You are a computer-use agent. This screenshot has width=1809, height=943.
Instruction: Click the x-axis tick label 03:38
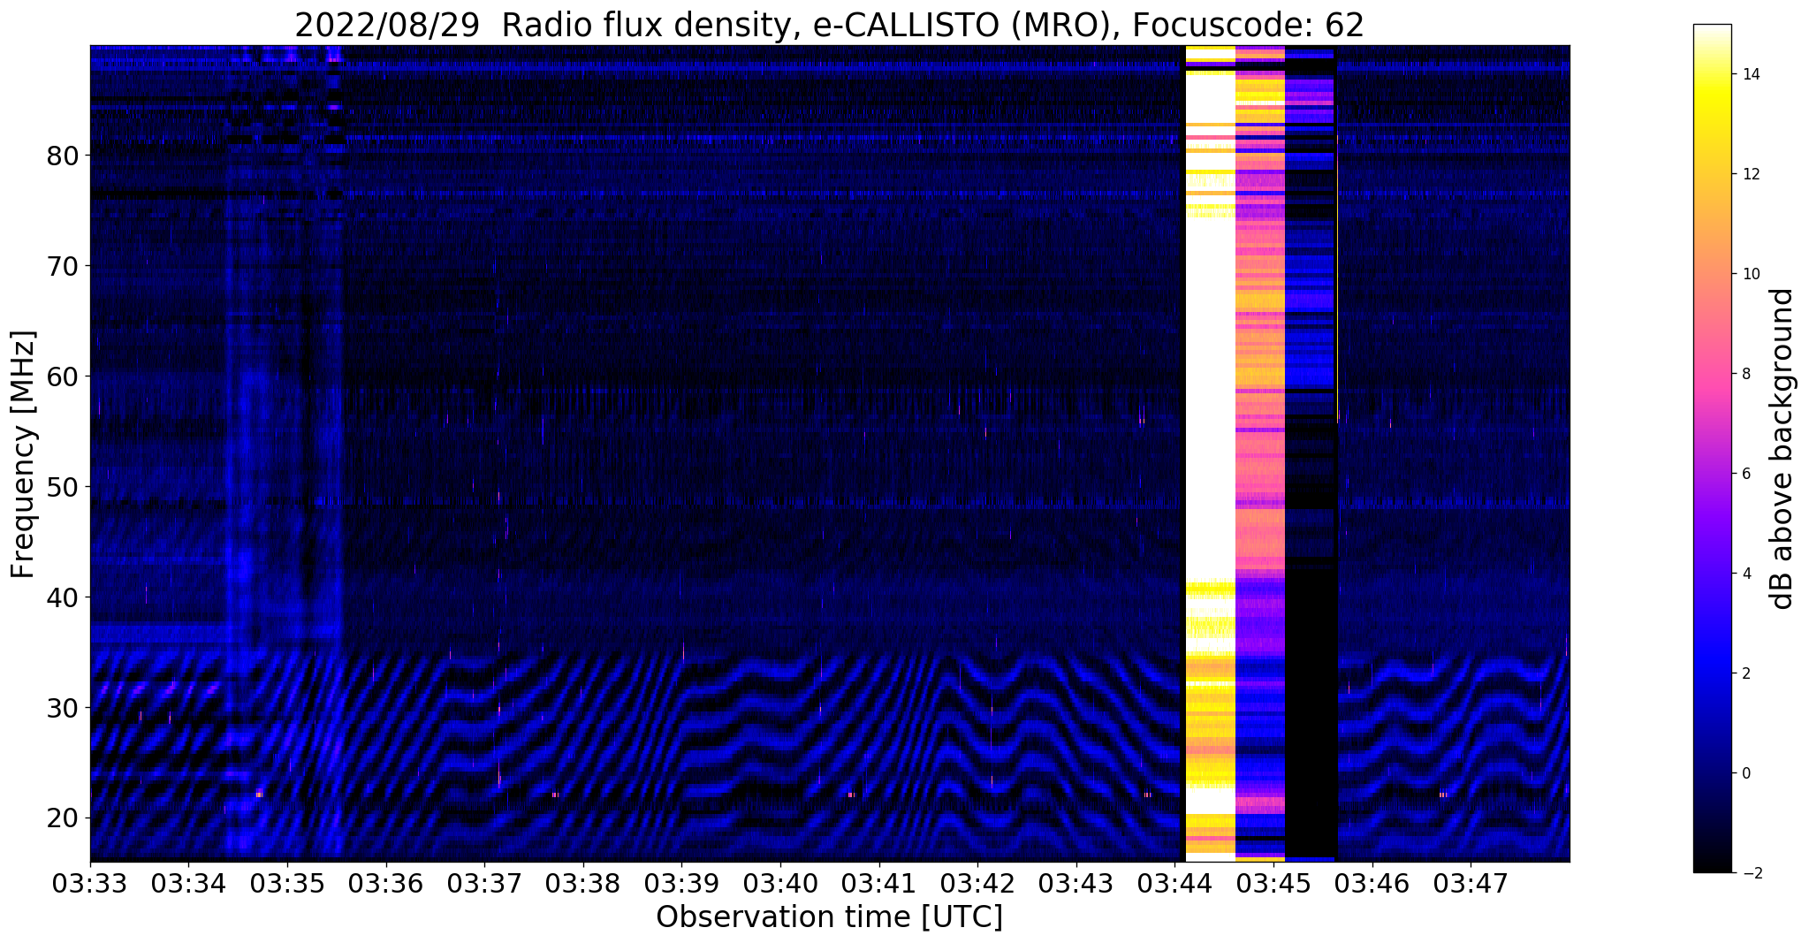pyautogui.click(x=582, y=884)
